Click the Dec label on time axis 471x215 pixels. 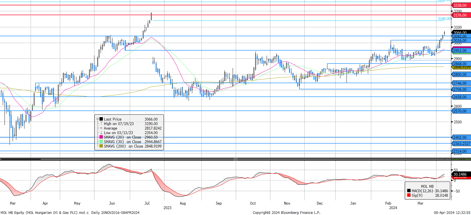320,203
